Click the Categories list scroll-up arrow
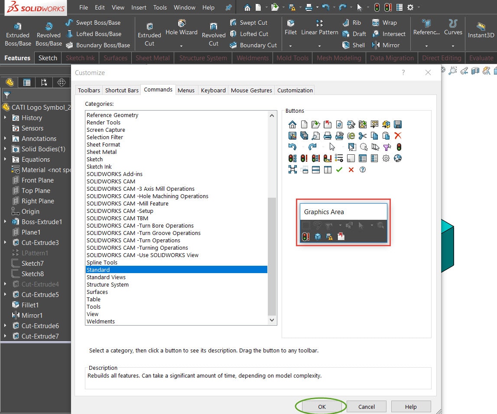This screenshot has width=497, height=414. point(272,115)
